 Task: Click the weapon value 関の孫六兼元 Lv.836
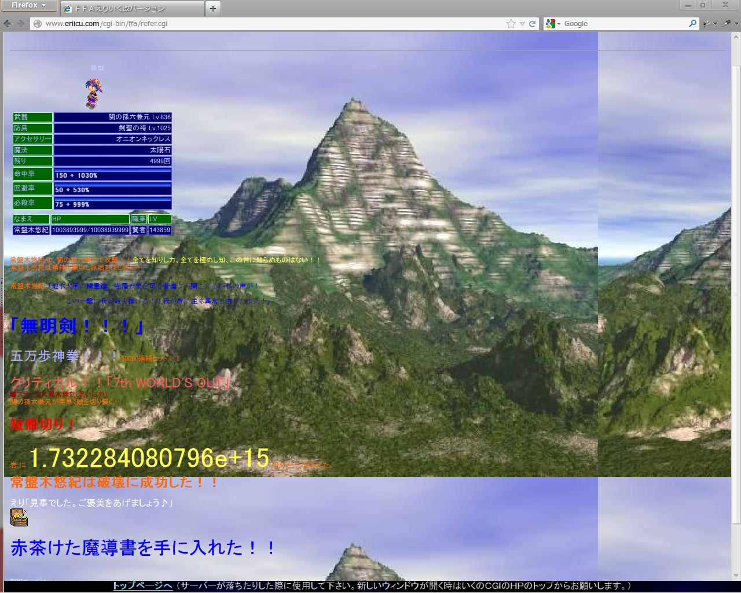coord(113,117)
